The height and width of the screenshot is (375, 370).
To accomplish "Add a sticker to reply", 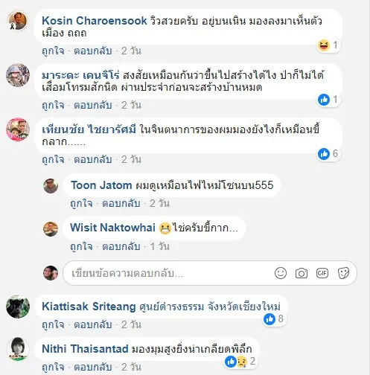I will [x=343, y=273].
